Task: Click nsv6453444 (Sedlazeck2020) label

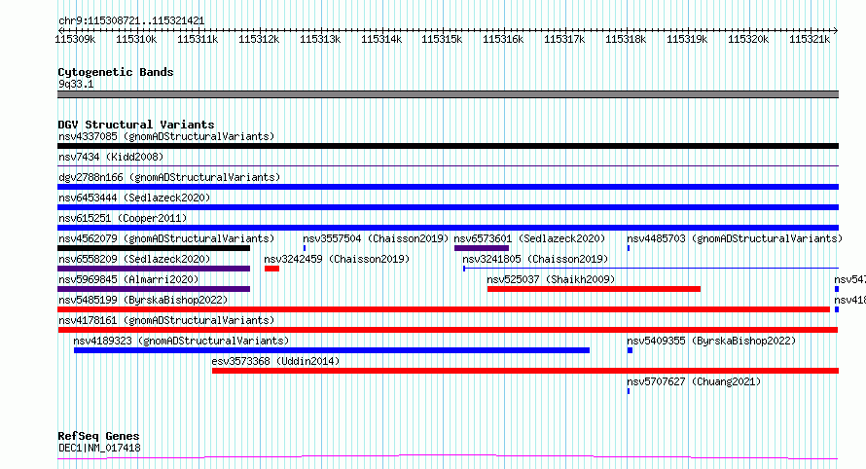Action: (134, 198)
